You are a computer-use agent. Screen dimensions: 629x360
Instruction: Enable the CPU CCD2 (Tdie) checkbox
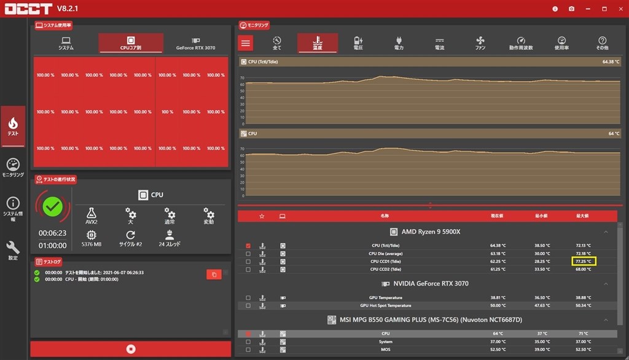click(248, 270)
